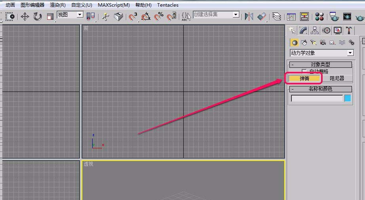Activate the Select and Move tool

25,17
